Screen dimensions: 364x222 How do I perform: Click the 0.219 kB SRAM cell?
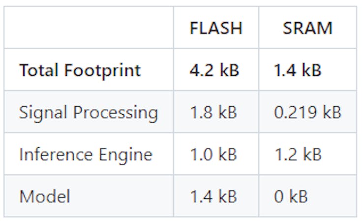coord(307,112)
